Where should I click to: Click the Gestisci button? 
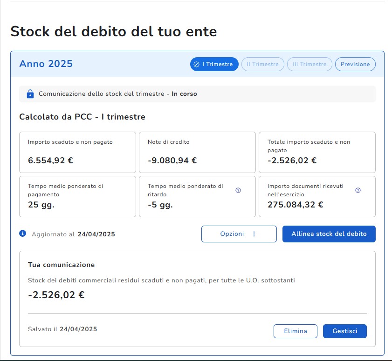[x=345, y=331]
